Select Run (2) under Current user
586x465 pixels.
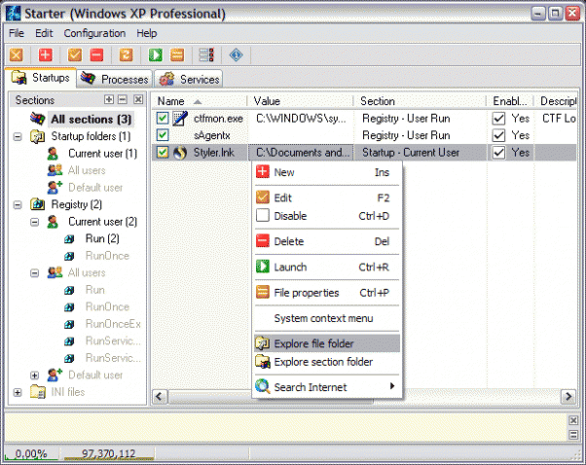(102, 238)
